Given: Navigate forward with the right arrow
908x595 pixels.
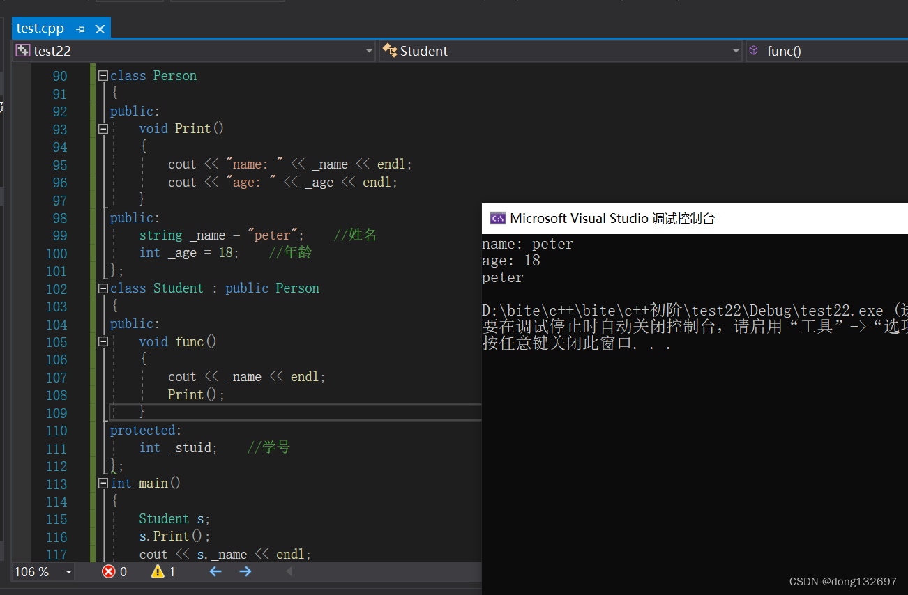Looking at the screenshot, I should [245, 571].
